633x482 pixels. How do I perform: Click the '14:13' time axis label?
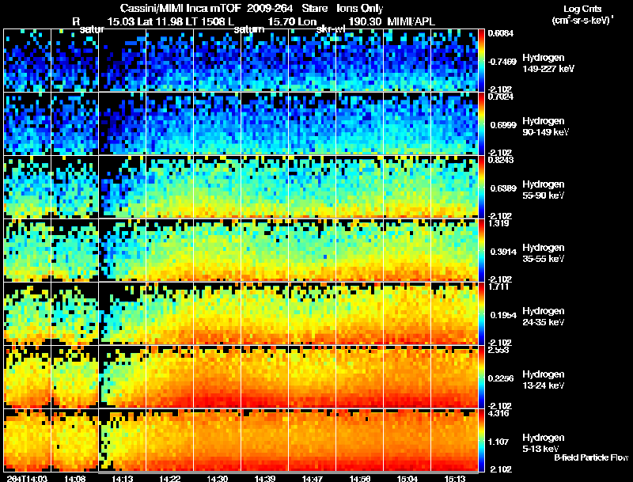click(123, 478)
